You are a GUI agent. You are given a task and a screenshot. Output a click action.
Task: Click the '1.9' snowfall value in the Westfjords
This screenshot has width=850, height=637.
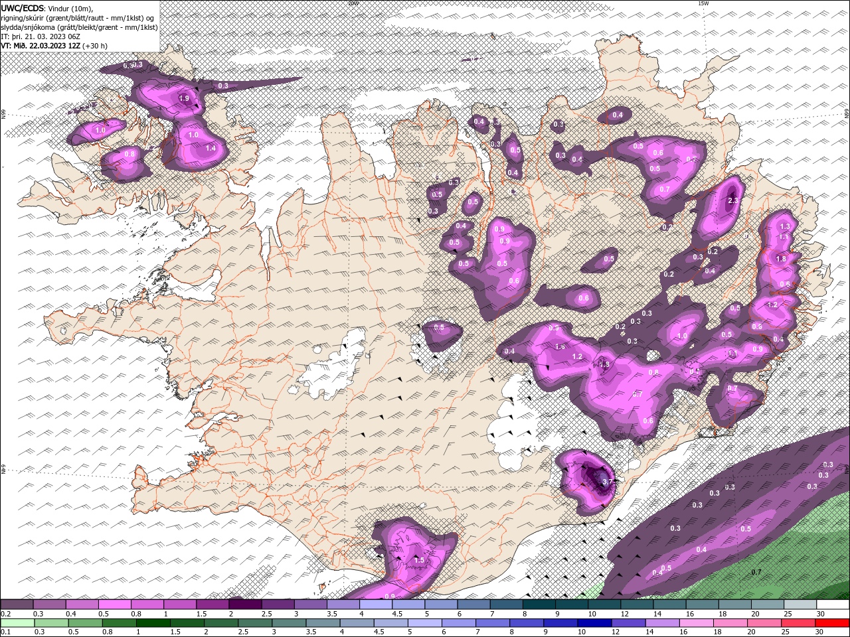pos(185,98)
